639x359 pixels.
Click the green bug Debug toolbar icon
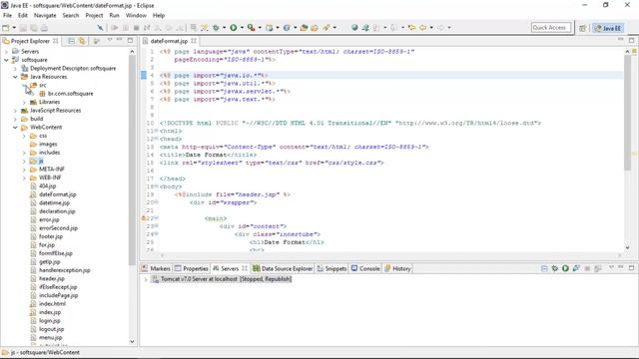[x=216, y=28]
